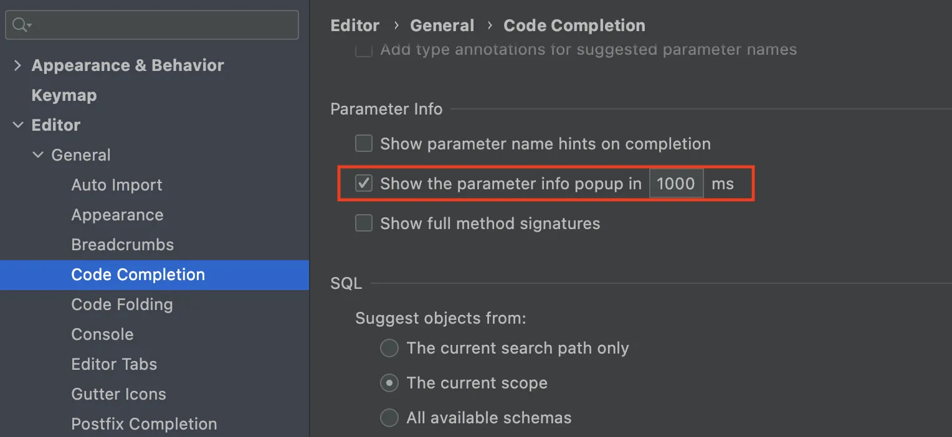Collapse the General subsection

pos(38,155)
